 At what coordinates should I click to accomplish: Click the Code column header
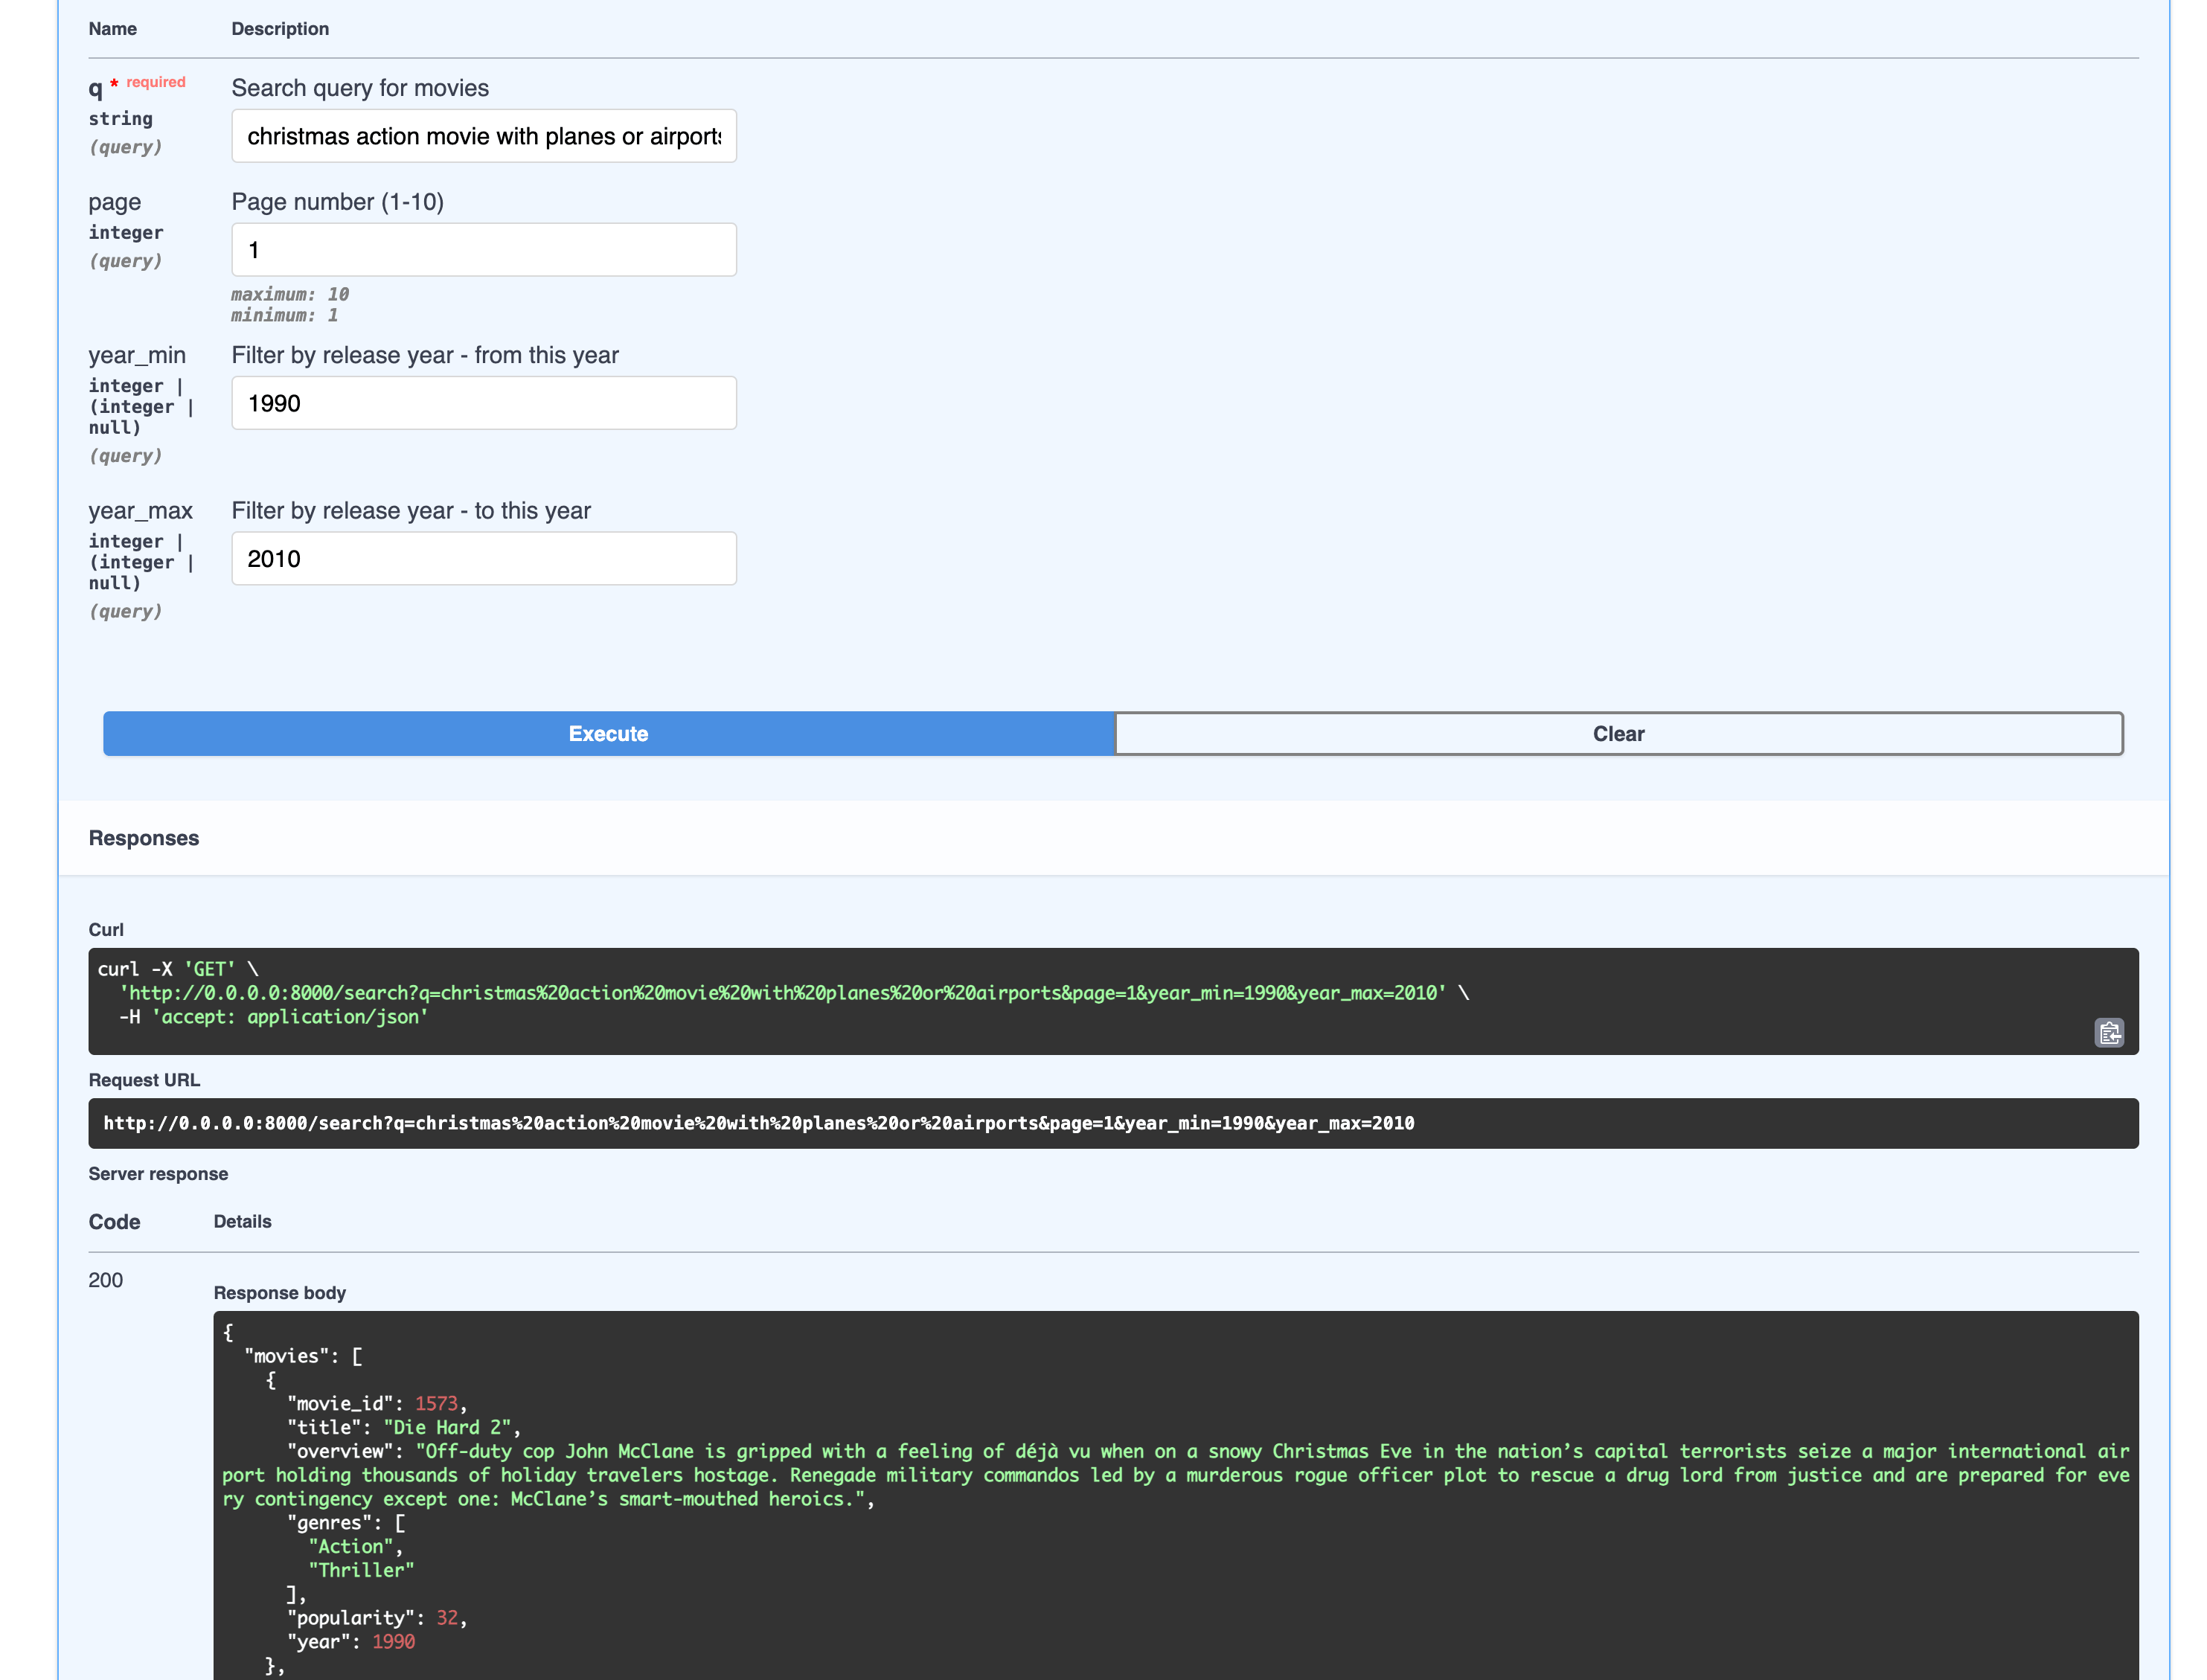point(114,1221)
